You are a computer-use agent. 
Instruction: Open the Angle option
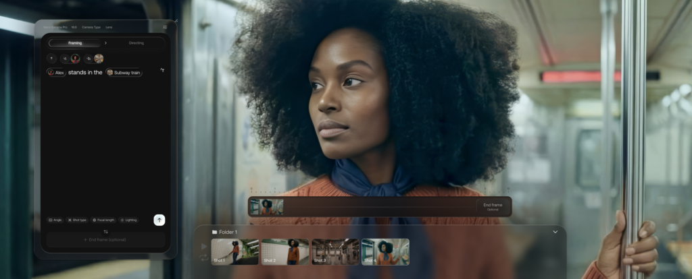pos(55,220)
